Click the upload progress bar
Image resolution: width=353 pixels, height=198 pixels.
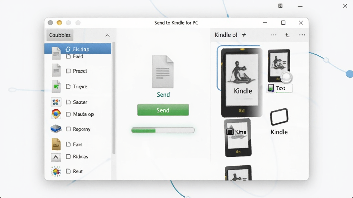(x=163, y=130)
